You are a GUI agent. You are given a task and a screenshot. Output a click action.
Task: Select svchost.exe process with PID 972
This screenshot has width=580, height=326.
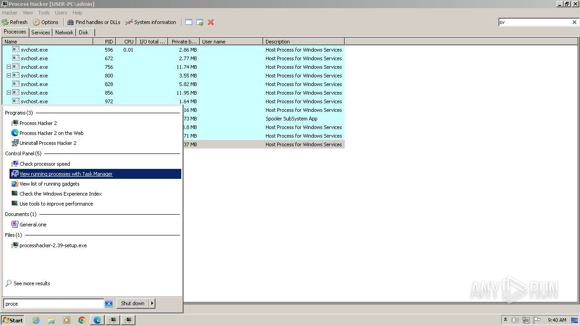pos(173,101)
